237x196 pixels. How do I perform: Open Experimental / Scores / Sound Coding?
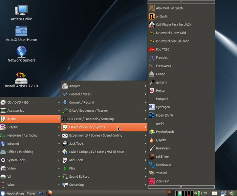(x=104, y=135)
